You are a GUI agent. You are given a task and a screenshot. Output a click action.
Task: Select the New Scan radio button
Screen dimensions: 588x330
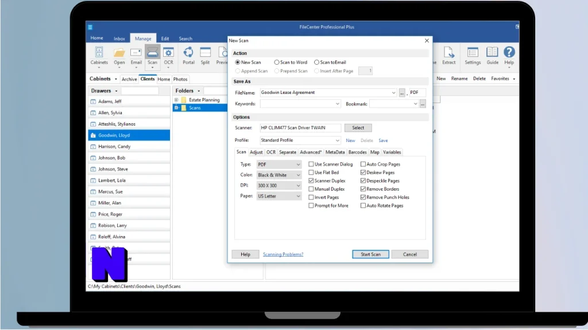click(x=237, y=62)
